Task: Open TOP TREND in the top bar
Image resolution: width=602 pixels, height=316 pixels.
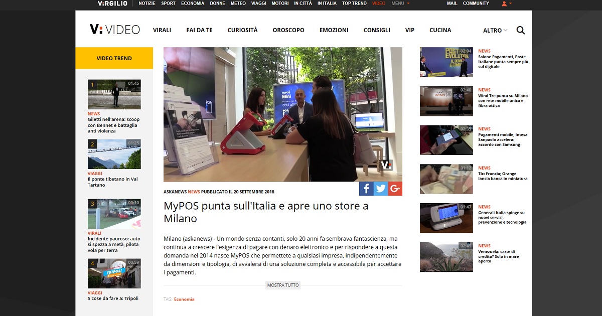Action: pos(354,4)
